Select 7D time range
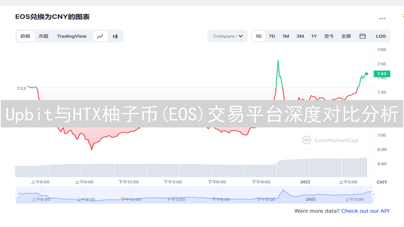The image size is (404, 227). (x=272, y=36)
